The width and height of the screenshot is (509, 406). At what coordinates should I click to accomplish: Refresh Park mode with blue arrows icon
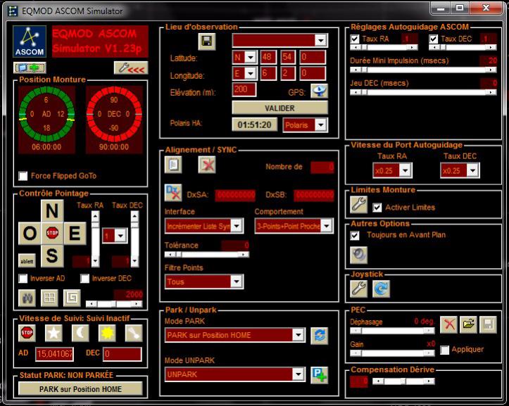pos(320,336)
